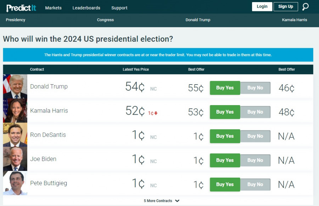Image resolution: width=319 pixels, height=206 pixels.
Task: Select the Congress category tab
Action: click(105, 20)
